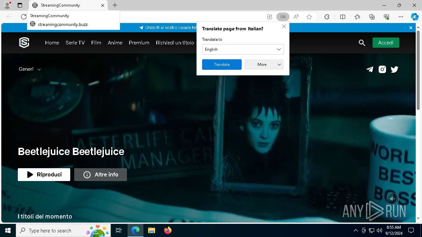The height and width of the screenshot is (237, 422).
Task: Open the notification center
Action: [411, 230]
